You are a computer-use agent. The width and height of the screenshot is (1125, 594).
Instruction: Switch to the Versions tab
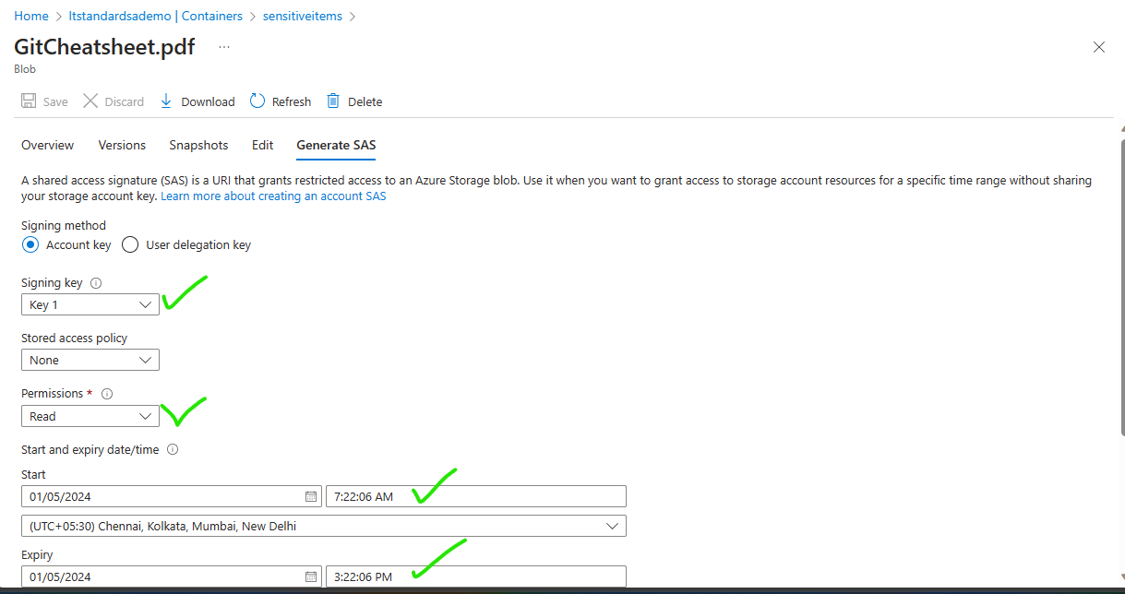(x=122, y=145)
